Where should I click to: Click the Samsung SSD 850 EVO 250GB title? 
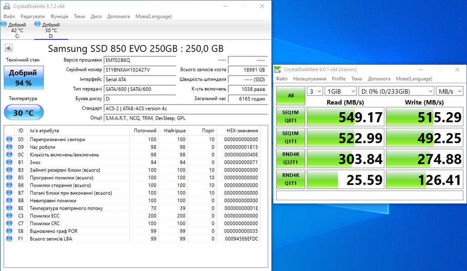point(135,48)
